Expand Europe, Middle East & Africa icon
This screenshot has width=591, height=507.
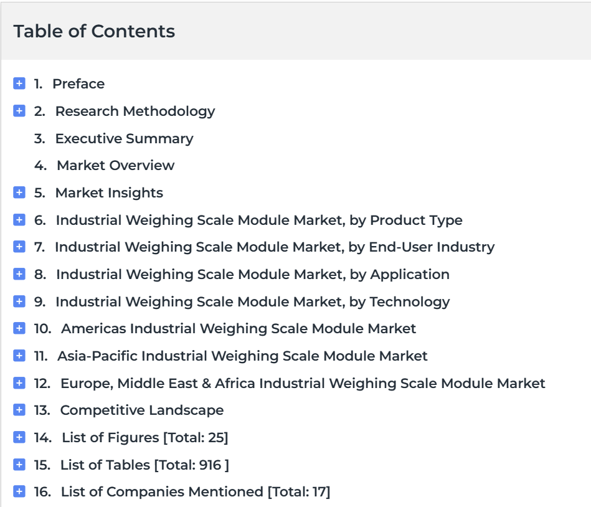coord(19,383)
